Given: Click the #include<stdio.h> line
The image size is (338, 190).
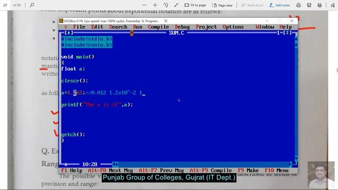Looking at the screenshot, I should click(87, 39).
